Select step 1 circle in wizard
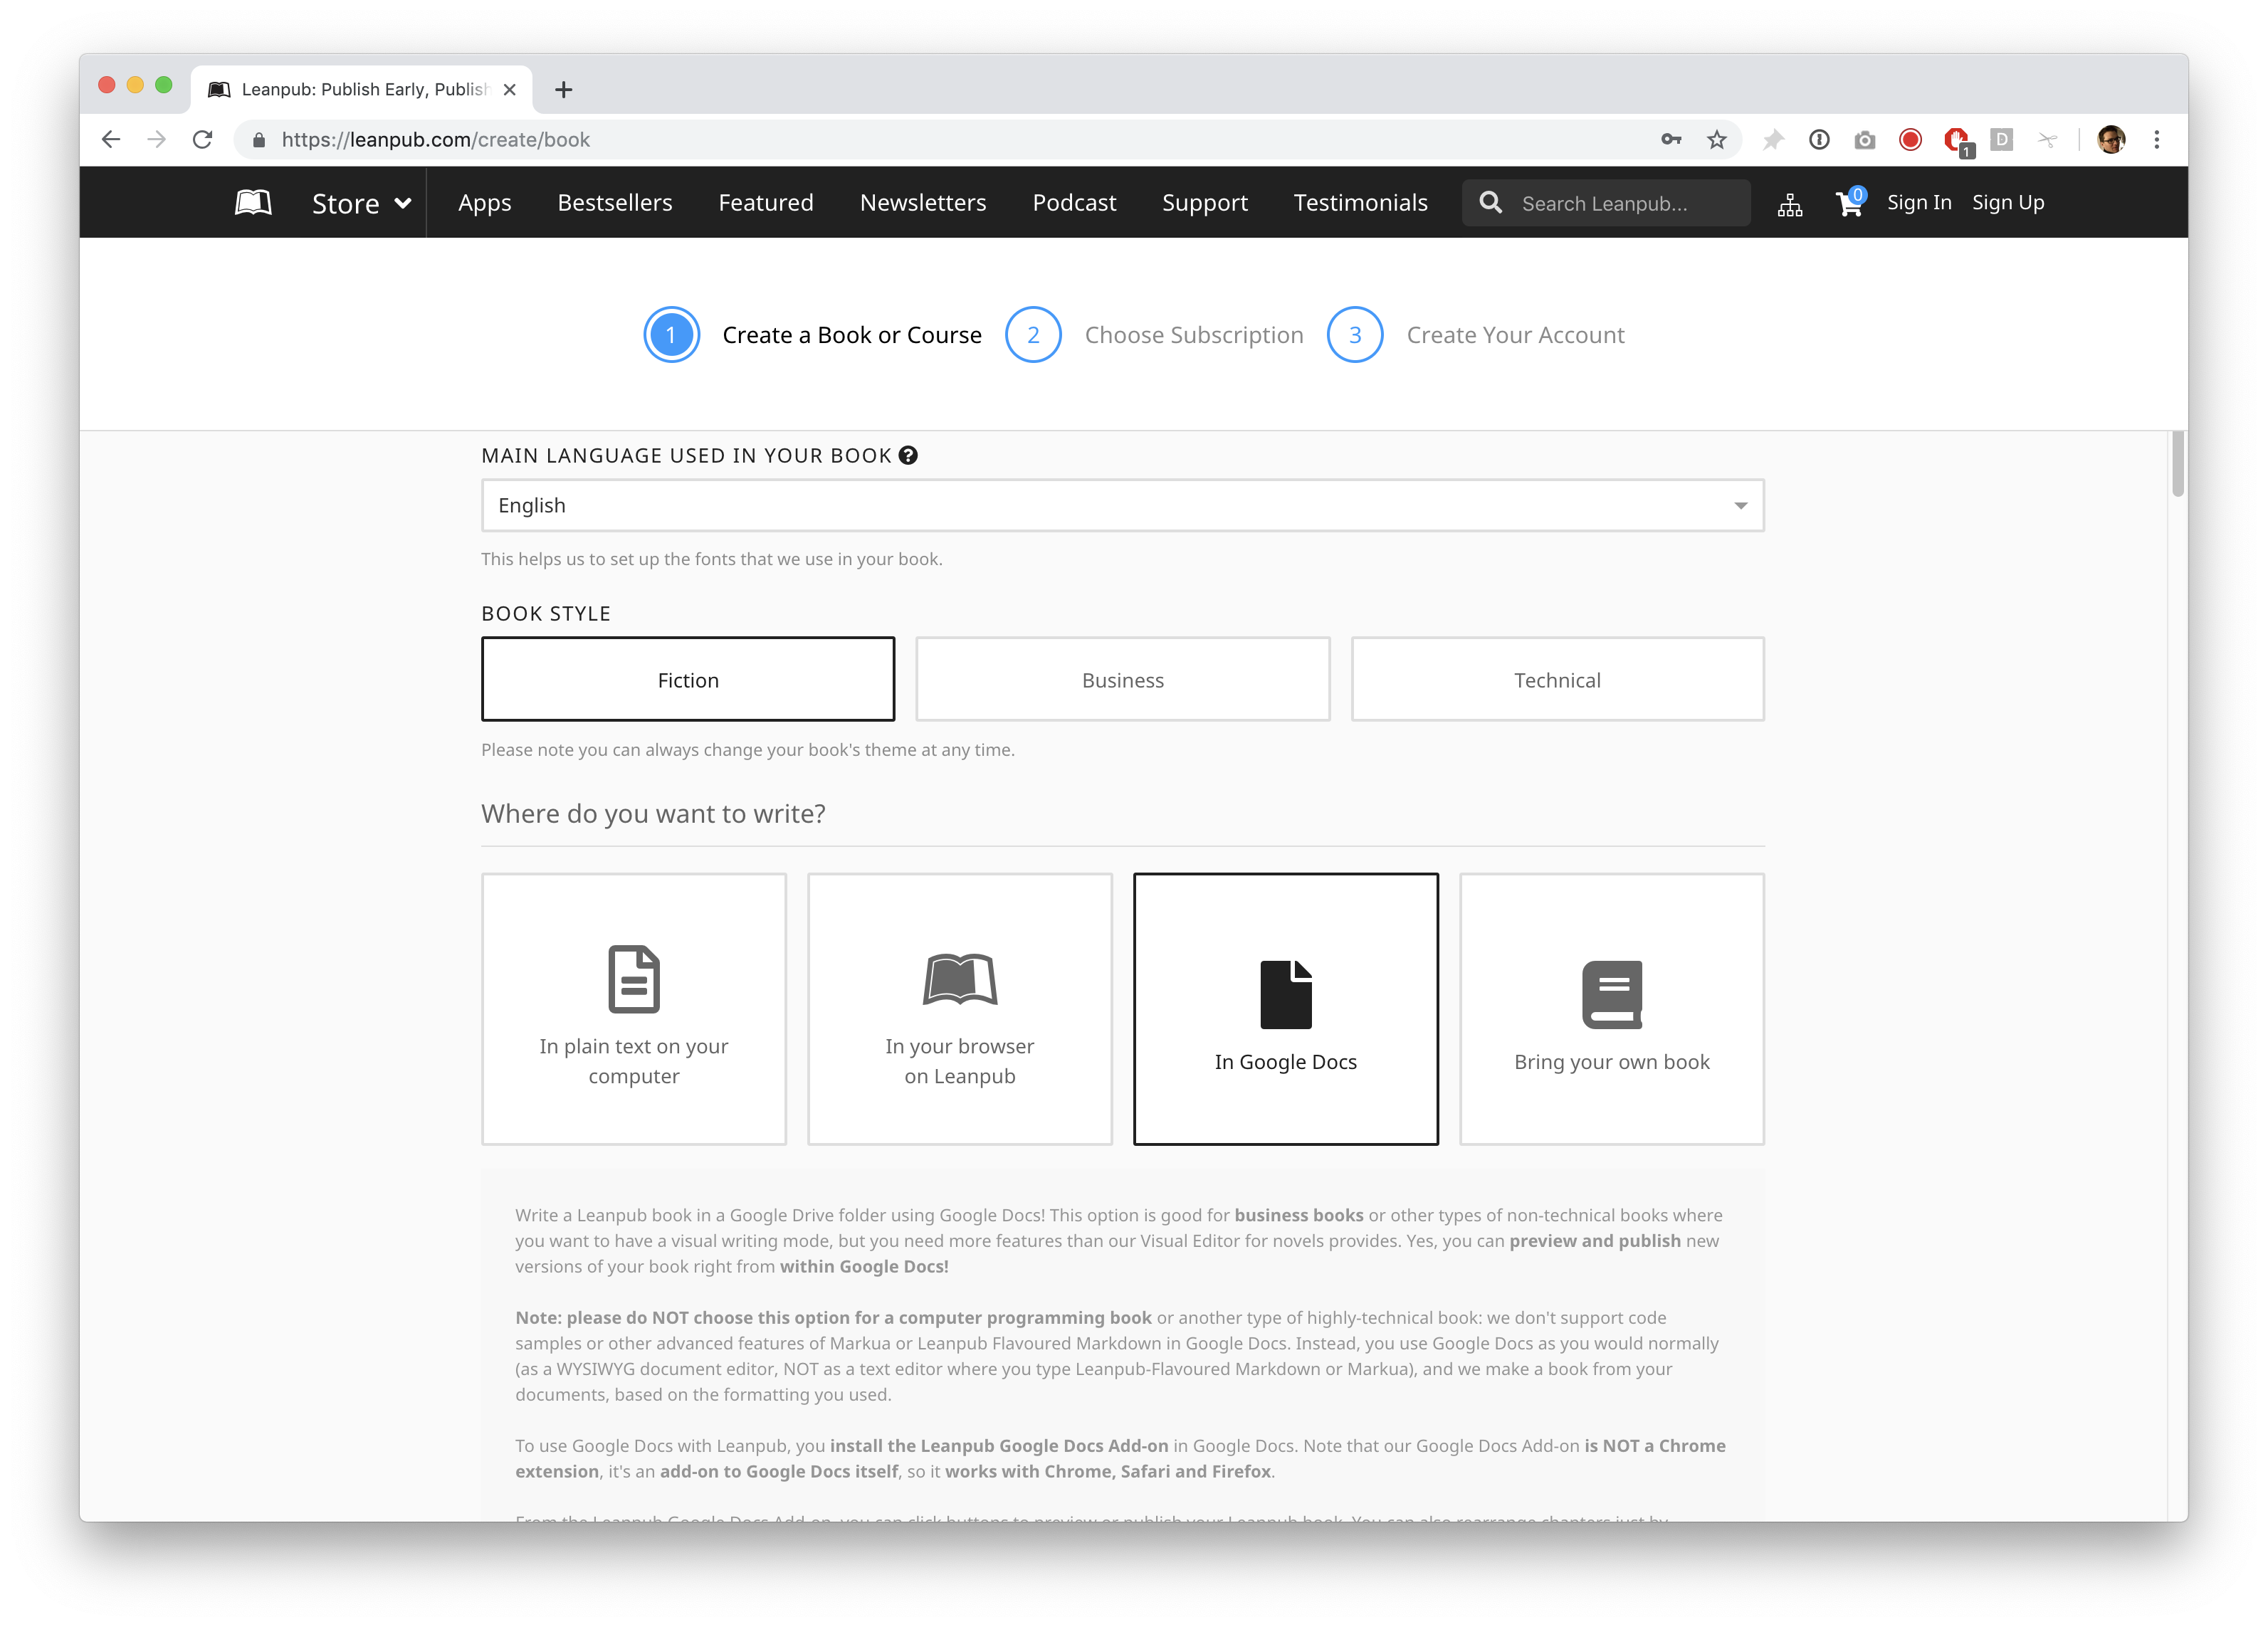 coord(671,335)
